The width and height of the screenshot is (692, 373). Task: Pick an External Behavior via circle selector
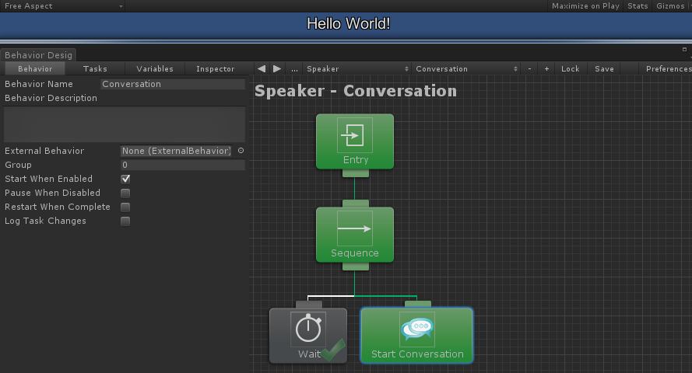tap(241, 151)
